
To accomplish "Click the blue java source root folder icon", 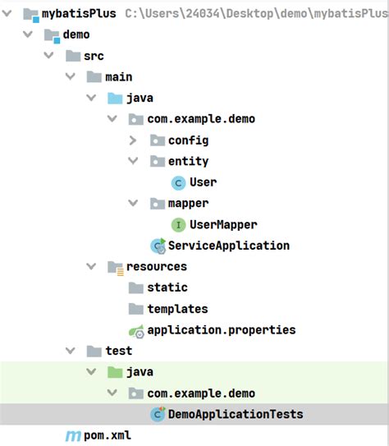I will [x=115, y=99].
